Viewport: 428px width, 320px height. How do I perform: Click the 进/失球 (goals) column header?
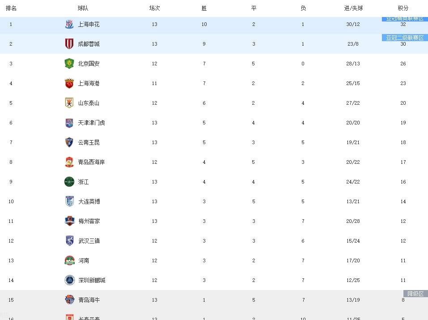353,8
